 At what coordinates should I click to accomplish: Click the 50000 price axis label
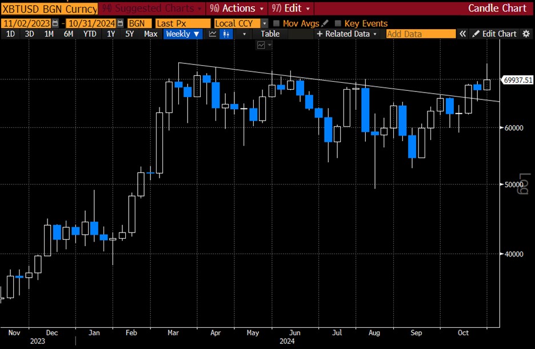coord(513,184)
